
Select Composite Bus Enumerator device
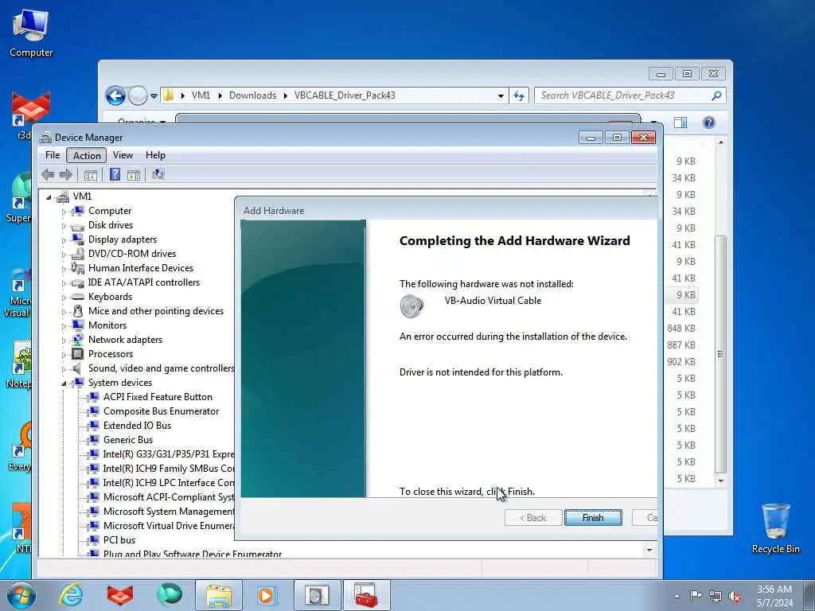coord(161,411)
